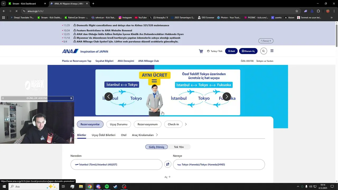Open Nereye Tokyo Haneda destination field

pos(219,164)
